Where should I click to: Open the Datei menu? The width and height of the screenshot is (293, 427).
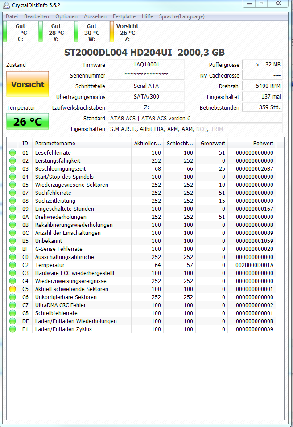12,16
